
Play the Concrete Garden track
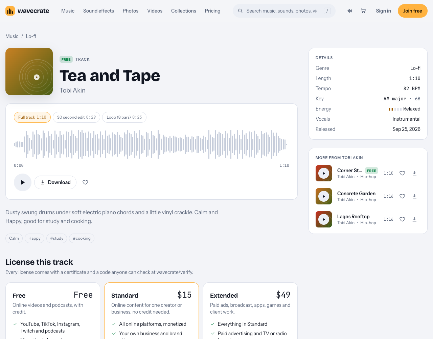coord(324,196)
